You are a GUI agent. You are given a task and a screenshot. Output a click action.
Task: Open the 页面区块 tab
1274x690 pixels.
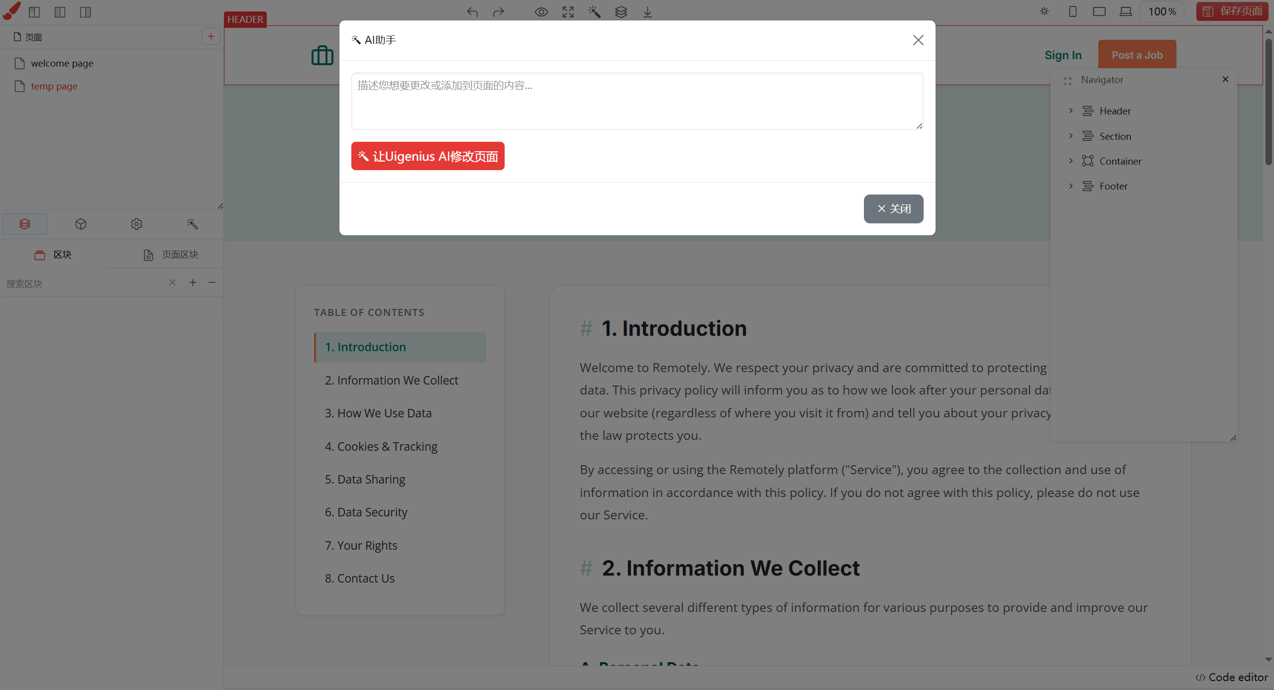(x=171, y=255)
